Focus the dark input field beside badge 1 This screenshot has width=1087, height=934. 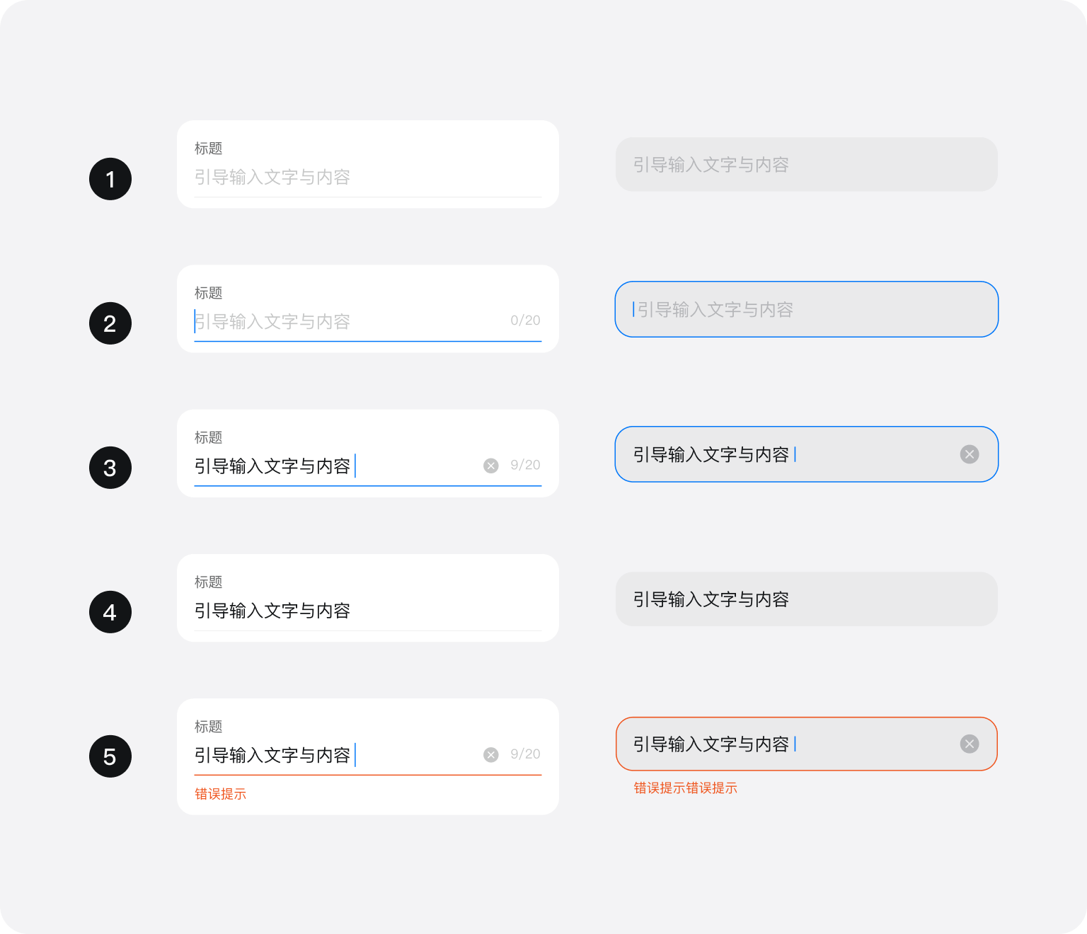click(x=806, y=165)
